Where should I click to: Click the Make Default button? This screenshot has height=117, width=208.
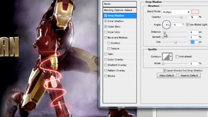(x=167, y=75)
